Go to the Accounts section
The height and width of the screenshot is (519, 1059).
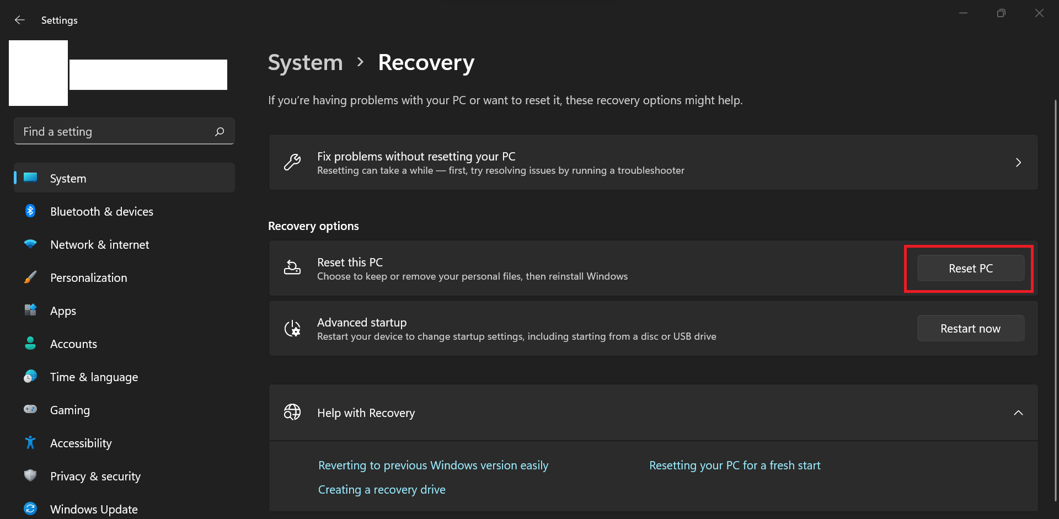click(73, 344)
